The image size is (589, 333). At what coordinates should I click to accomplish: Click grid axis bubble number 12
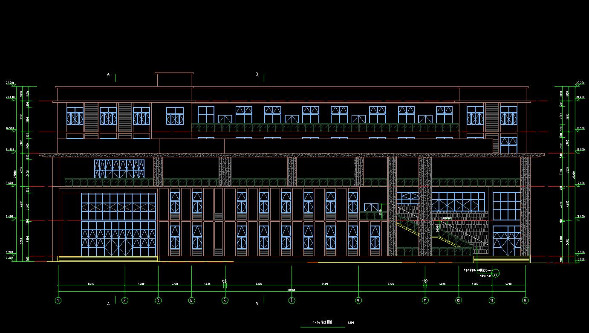tap(459, 300)
